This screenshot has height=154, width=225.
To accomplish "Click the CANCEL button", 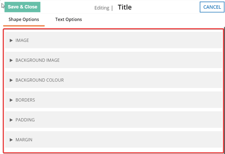I will [x=212, y=7].
